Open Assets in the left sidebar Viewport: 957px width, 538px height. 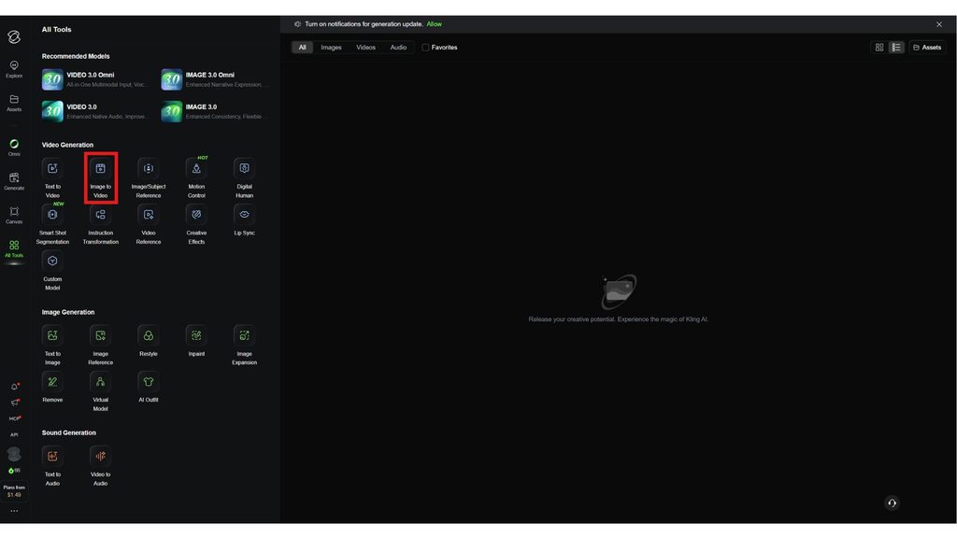[x=14, y=103]
